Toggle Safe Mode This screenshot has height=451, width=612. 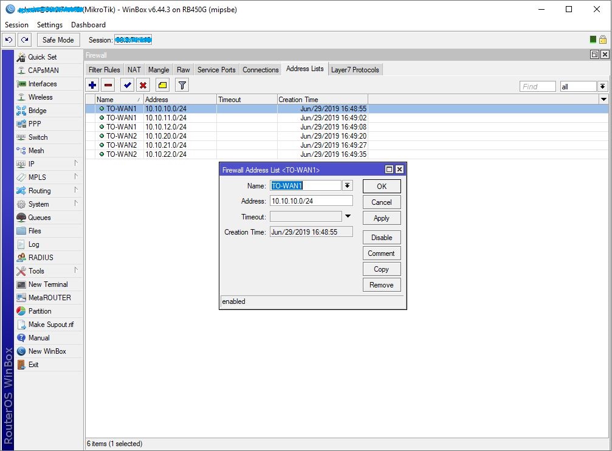pyautogui.click(x=58, y=40)
